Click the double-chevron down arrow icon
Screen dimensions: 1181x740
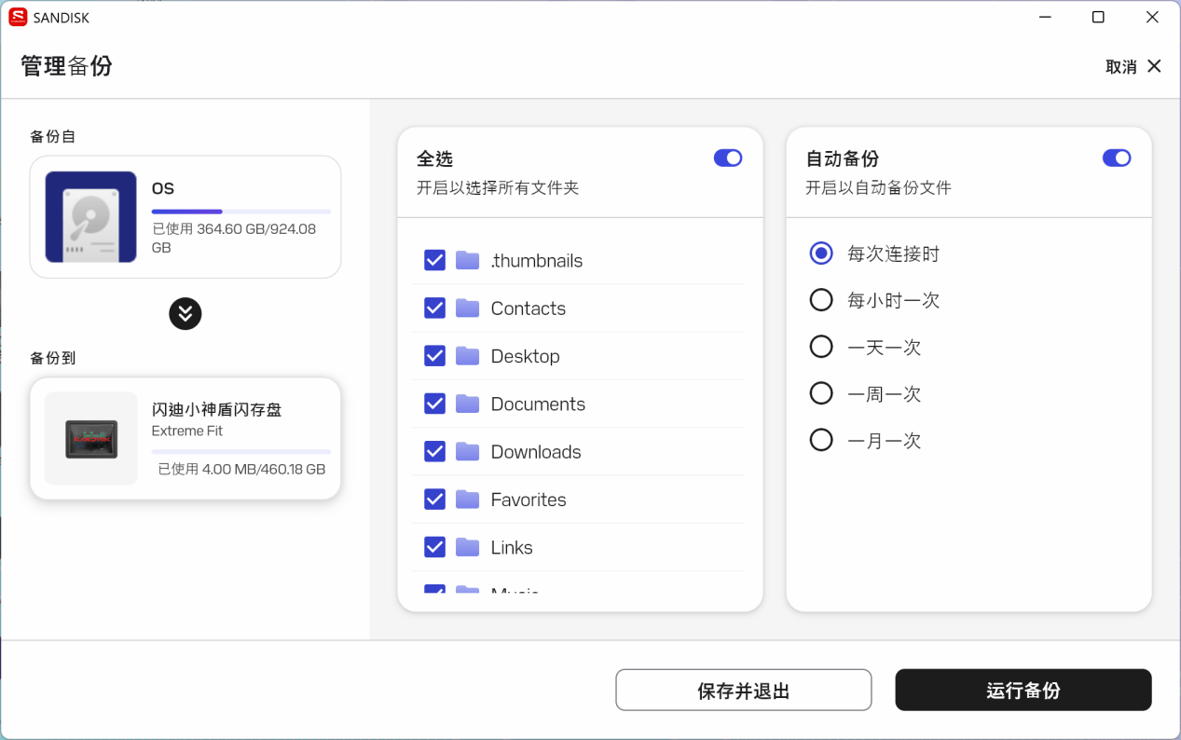[185, 313]
